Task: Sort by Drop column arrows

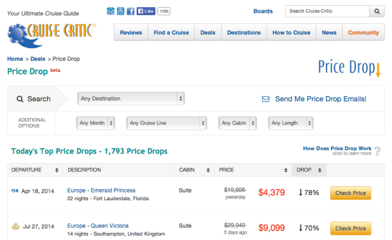Action: click(319, 170)
